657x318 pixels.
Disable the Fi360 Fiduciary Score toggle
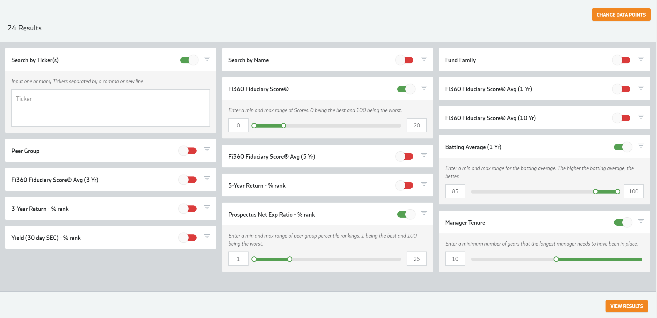tap(406, 89)
